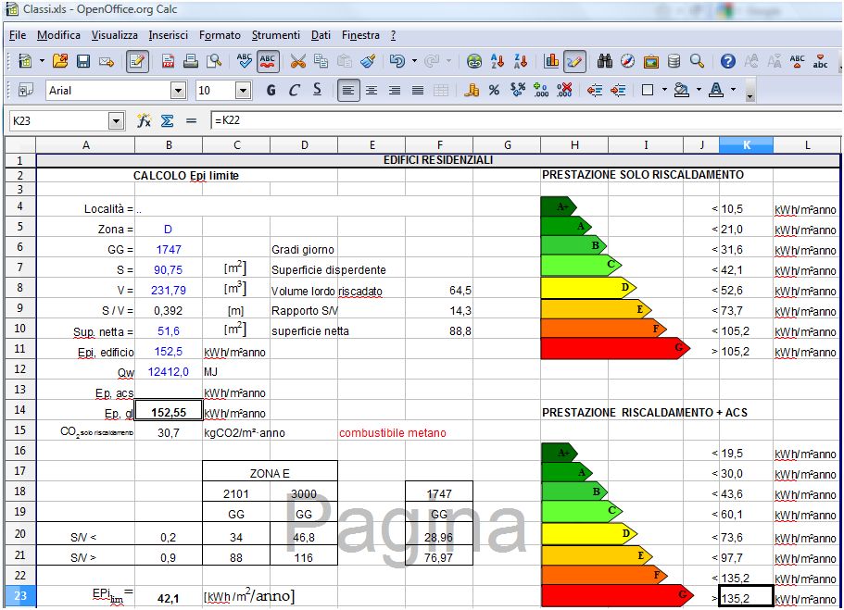Image resolution: width=844 pixels, height=610 pixels.
Task: Toggle right alignment
Action: pyautogui.click(x=395, y=91)
